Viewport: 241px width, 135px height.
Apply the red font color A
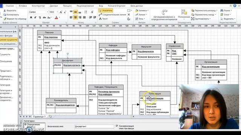(x=56, y=18)
